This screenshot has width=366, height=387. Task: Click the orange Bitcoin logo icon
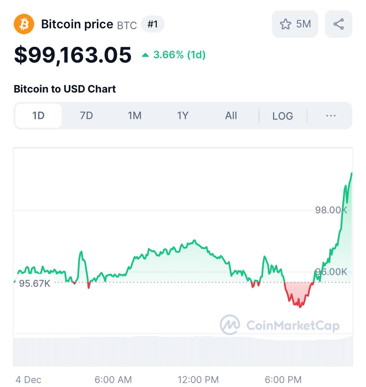24,24
